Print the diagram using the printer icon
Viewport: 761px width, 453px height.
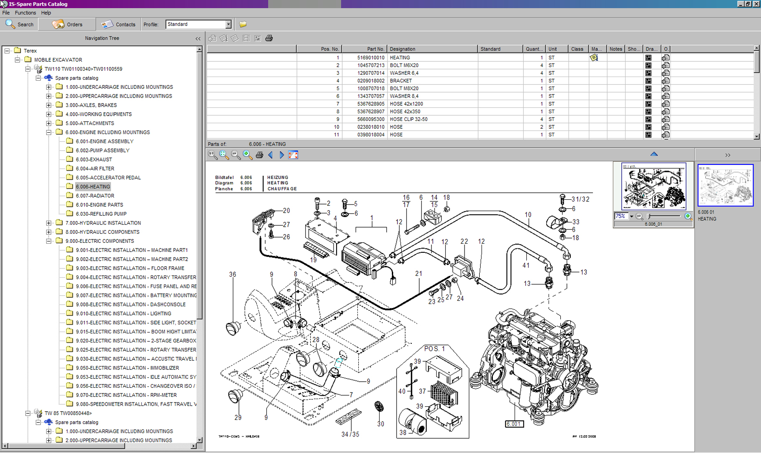(x=259, y=155)
